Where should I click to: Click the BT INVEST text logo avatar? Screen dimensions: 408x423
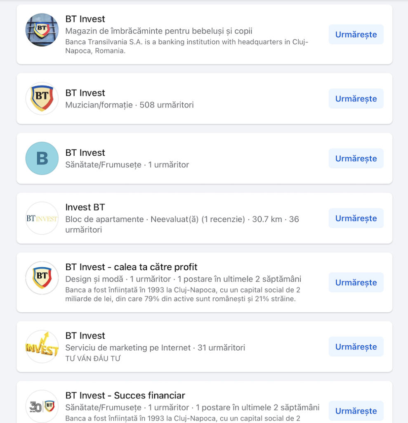point(42,218)
